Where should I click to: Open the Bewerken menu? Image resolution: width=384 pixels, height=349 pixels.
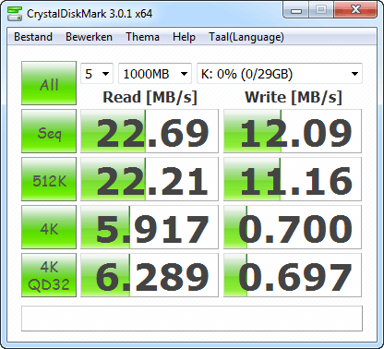89,37
